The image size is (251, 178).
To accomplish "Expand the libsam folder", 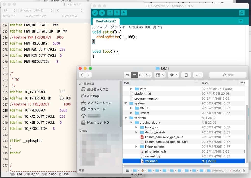I will (x=131, y=113).
